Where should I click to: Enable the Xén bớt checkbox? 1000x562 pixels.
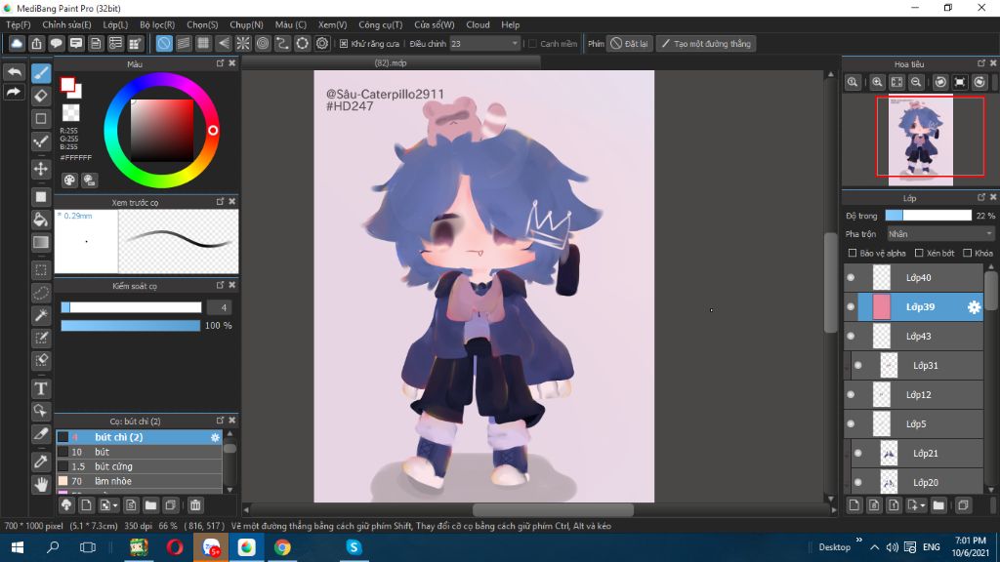click(919, 253)
